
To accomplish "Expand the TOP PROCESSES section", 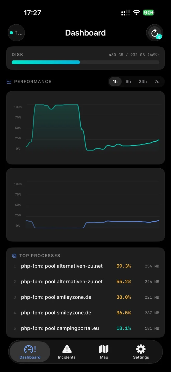I will pos(85,256).
